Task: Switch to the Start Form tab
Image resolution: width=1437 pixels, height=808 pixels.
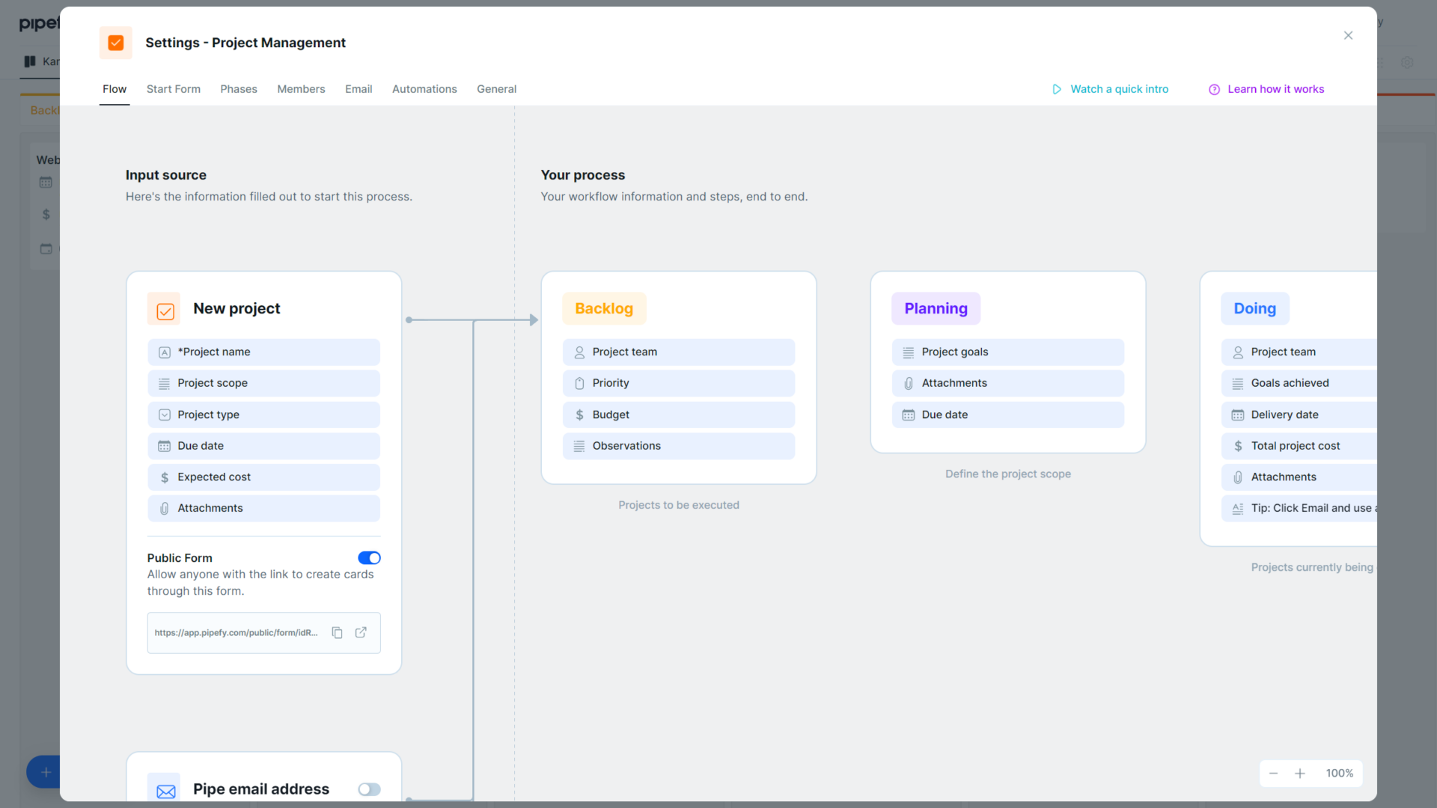Action: (173, 88)
